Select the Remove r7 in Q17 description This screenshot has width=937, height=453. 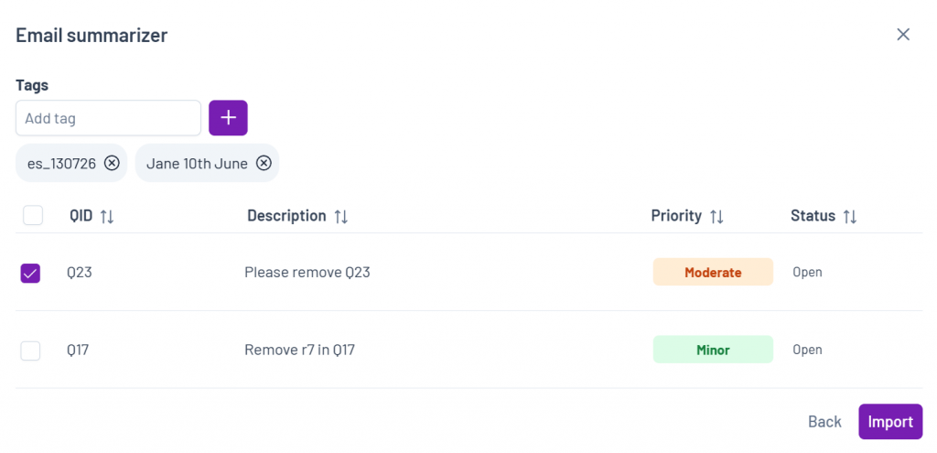click(299, 350)
